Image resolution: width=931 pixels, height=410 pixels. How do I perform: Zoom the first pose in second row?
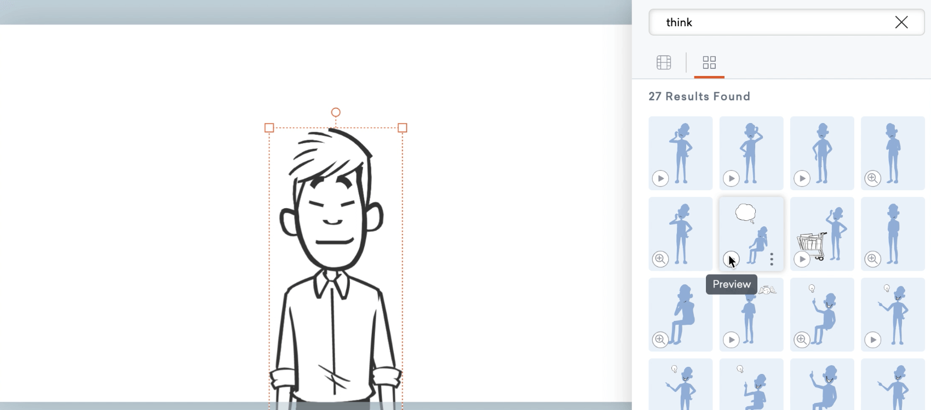(x=660, y=259)
